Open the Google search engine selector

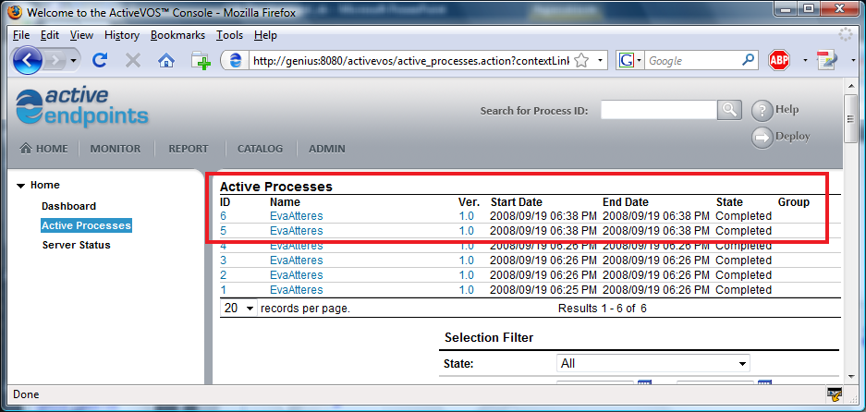(x=630, y=60)
